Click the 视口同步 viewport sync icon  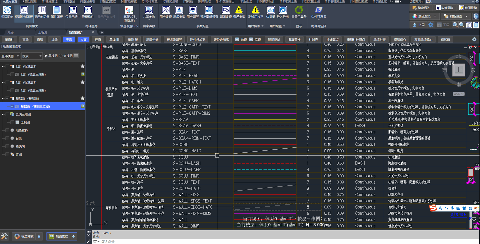click(x=7, y=10)
